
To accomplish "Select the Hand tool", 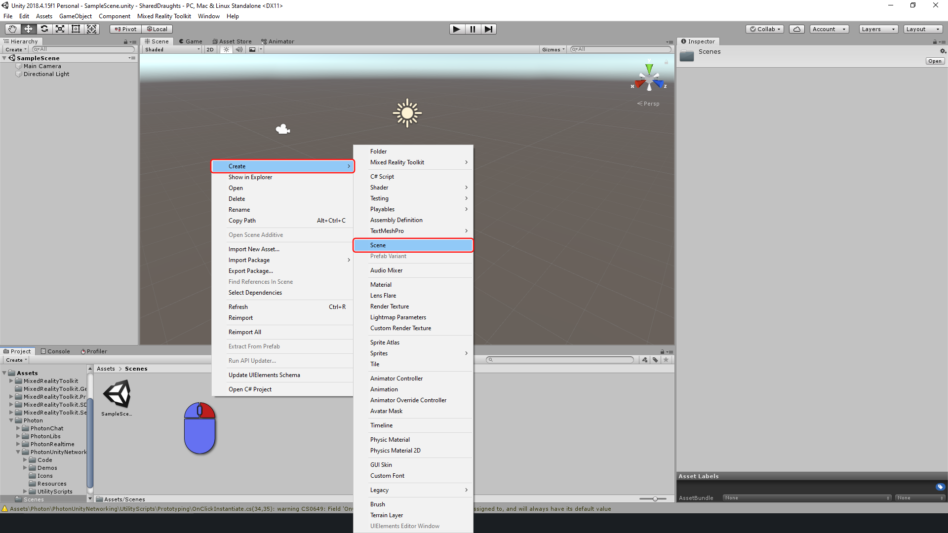I will pos(13,29).
